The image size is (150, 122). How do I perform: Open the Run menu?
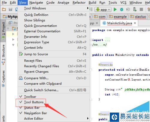tap(102, 2)
